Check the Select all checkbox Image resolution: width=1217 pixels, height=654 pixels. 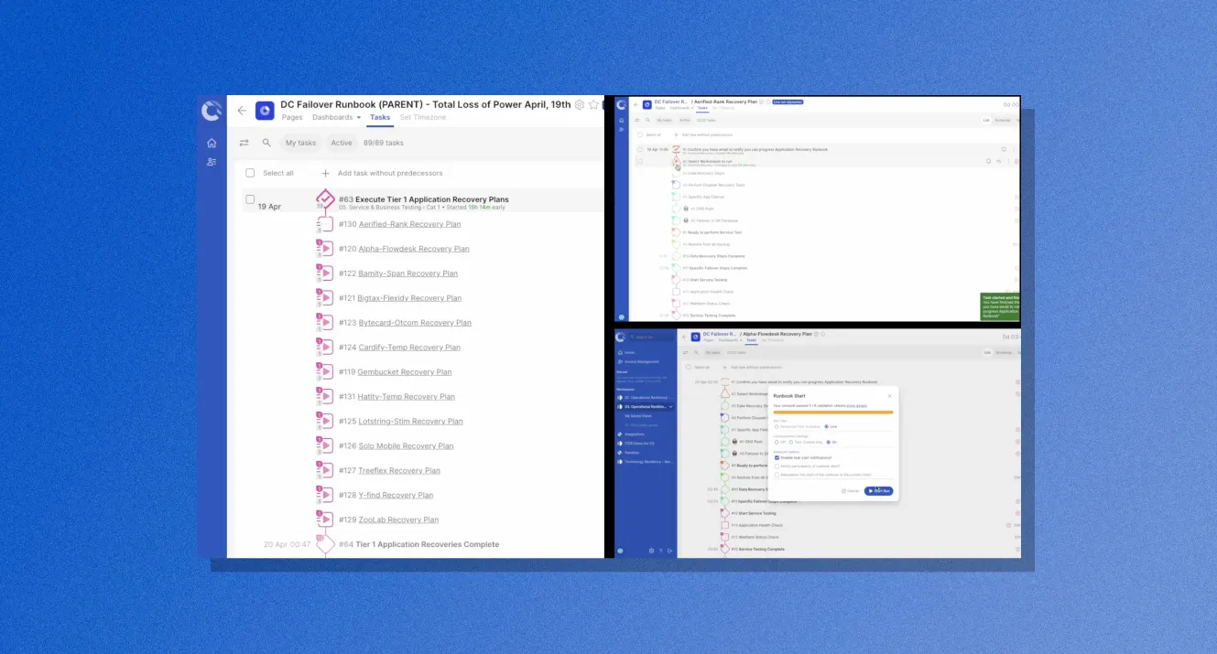[250, 173]
